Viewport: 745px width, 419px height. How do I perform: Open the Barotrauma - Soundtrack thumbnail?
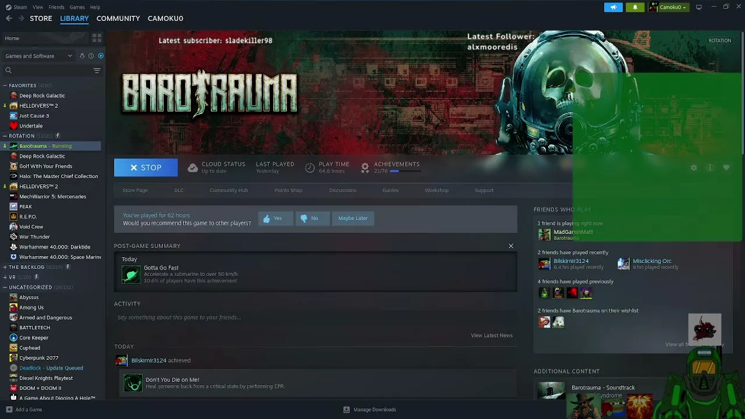pyautogui.click(x=551, y=390)
